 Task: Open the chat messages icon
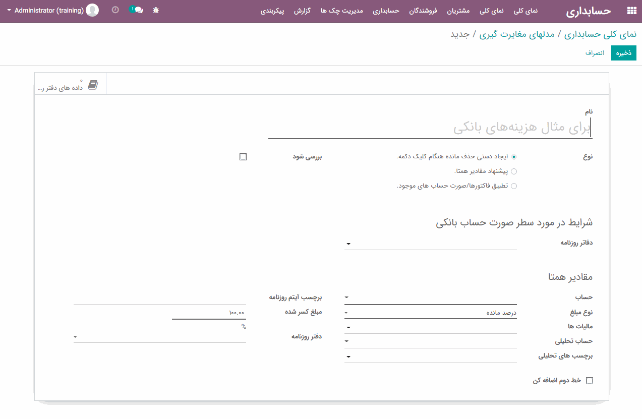(x=136, y=10)
